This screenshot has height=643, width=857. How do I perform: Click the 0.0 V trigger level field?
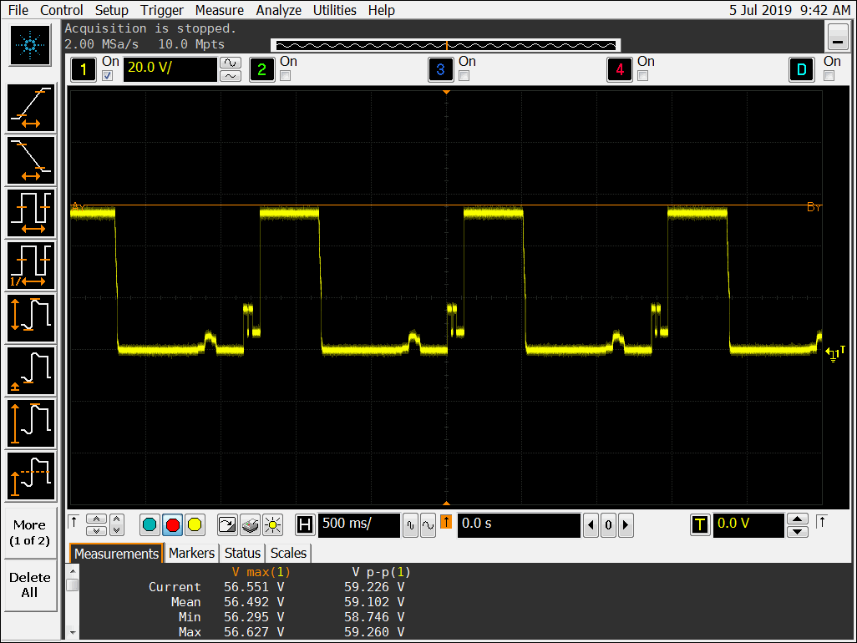748,525
